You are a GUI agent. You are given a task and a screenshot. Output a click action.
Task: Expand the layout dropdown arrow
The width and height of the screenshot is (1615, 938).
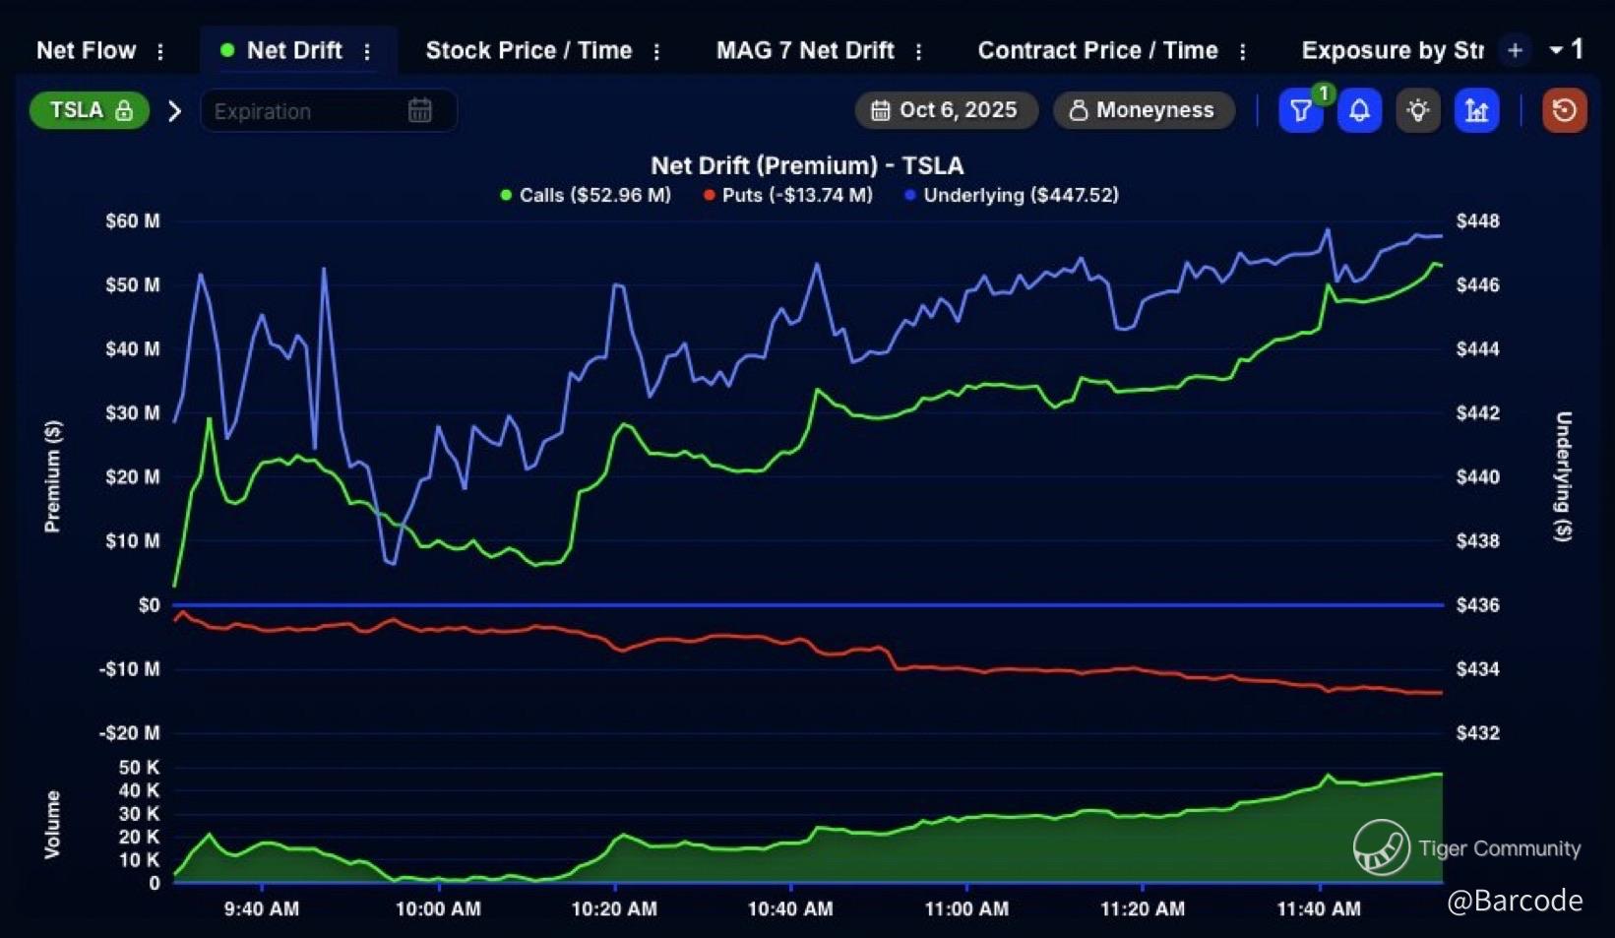coord(1556,49)
